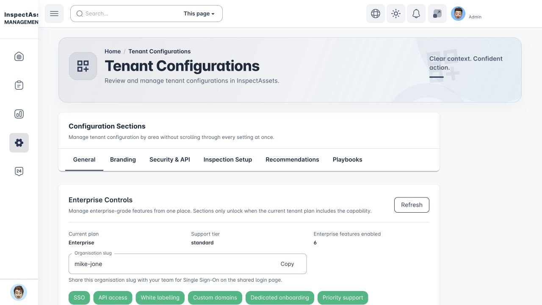Open the chart analytics sidebar icon
The width and height of the screenshot is (542, 305).
click(x=19, y=114)
